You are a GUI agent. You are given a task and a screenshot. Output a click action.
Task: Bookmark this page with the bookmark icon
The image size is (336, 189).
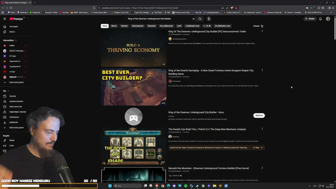coord(94,8)
